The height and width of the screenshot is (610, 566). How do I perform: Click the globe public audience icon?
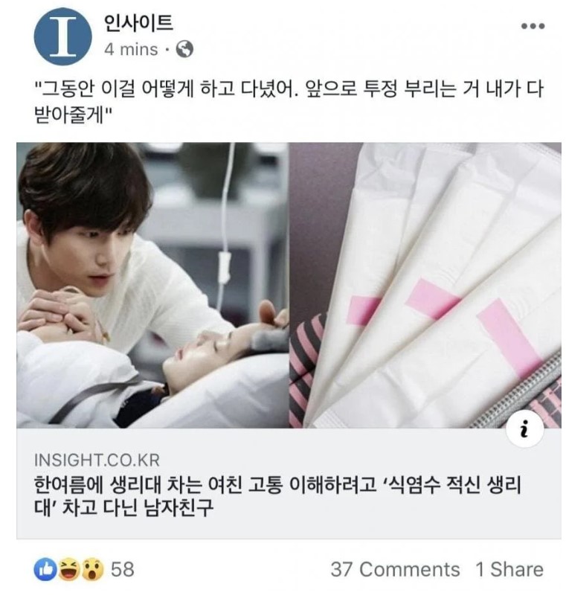[x=184, y=49]
